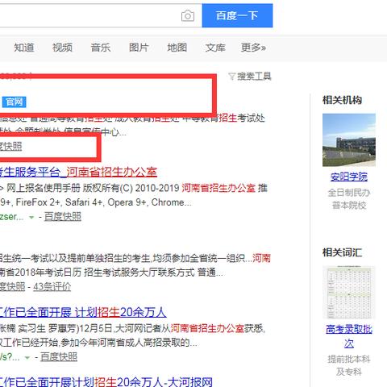Click the 百度一下 search button

click(x=237, y=15)
